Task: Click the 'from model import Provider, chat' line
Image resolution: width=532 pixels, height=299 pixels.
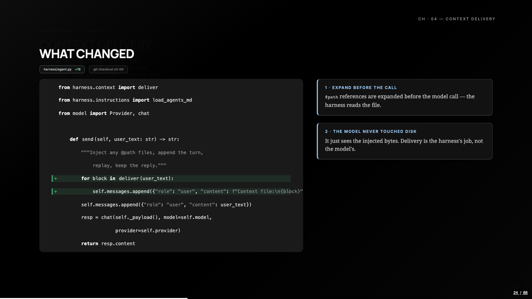Action: tap(104, 113)
